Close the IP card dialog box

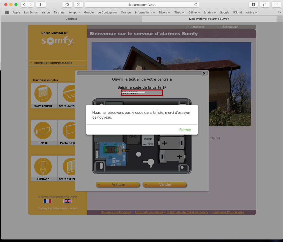click(x=204, y=73)
